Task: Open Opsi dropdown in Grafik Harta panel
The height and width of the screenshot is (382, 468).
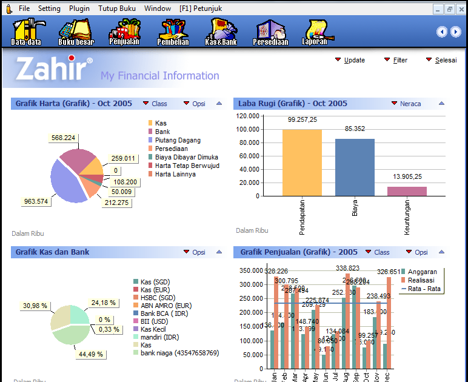Action: tap(195, 104)
